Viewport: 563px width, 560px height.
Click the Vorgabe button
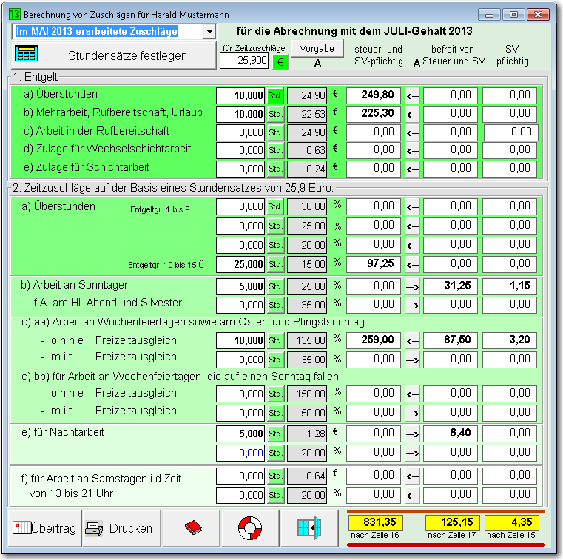[317, 48]
